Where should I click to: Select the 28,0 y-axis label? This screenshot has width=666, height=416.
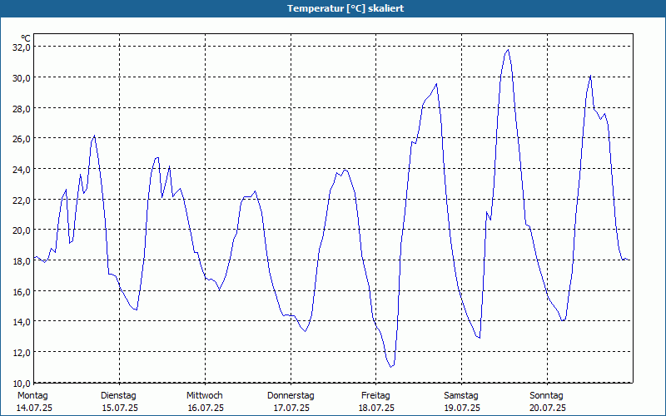[22, 108]
